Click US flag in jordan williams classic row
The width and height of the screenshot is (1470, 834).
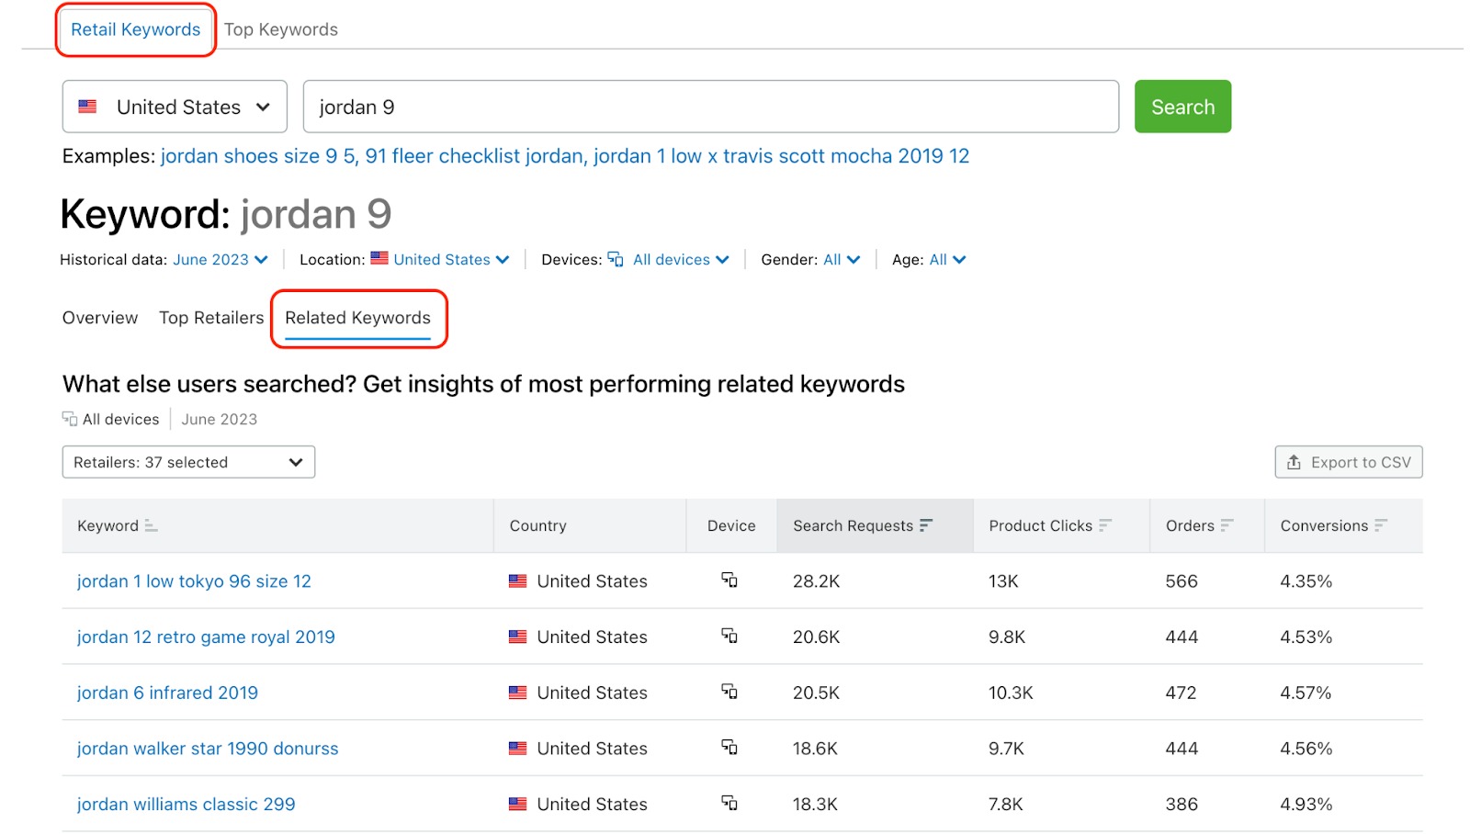tap(518, 804)
